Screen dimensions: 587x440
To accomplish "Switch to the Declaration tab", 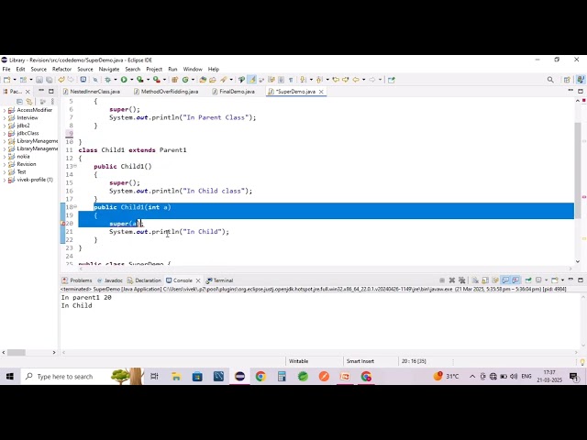I will click(x=144, y=280).
